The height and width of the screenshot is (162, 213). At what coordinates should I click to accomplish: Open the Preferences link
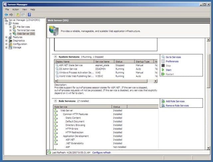tap(172, 61)
